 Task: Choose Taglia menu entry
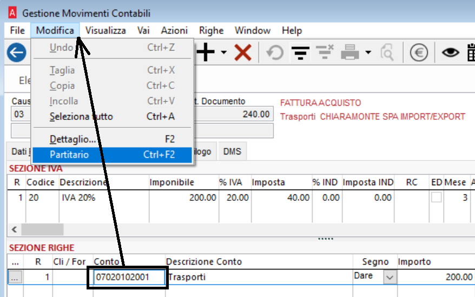(112, 70)
